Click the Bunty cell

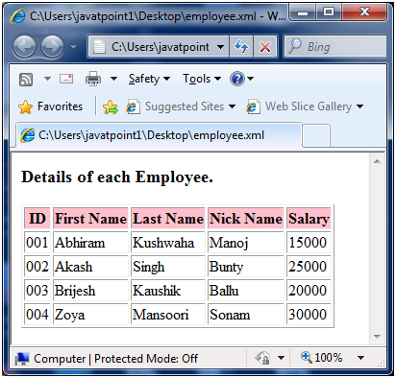[x=246, y=267]
